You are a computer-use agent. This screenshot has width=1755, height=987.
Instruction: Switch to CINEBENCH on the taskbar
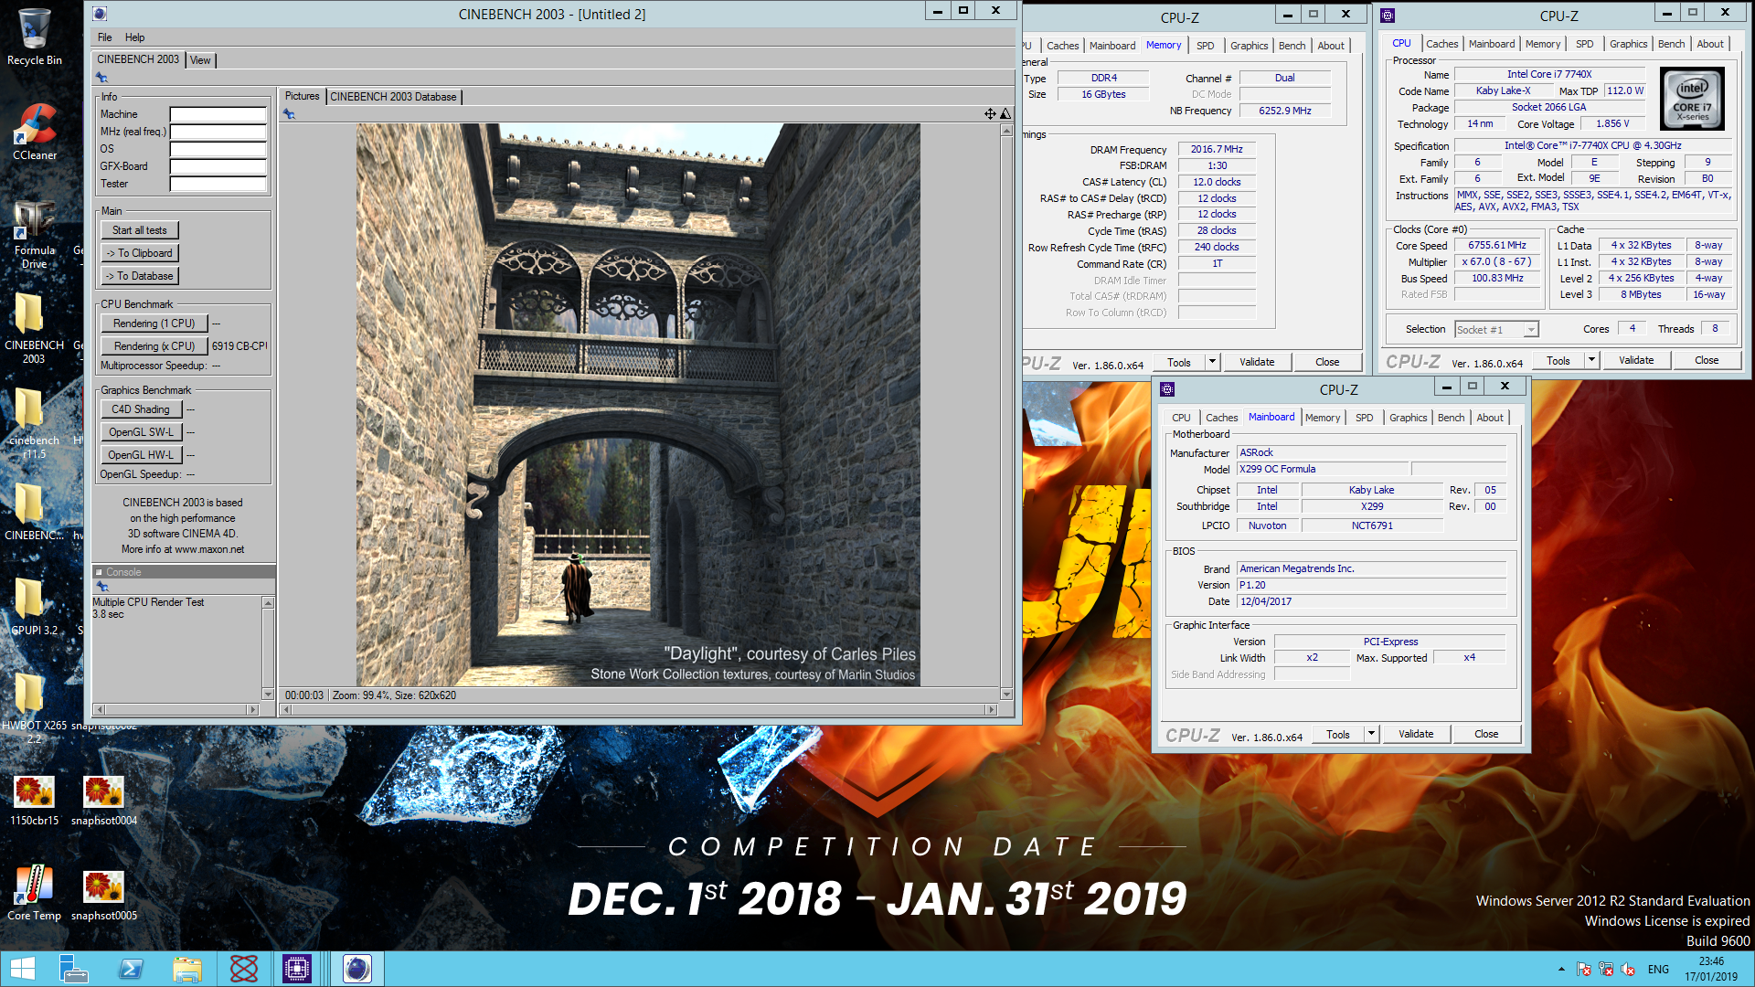pos(357,969)
